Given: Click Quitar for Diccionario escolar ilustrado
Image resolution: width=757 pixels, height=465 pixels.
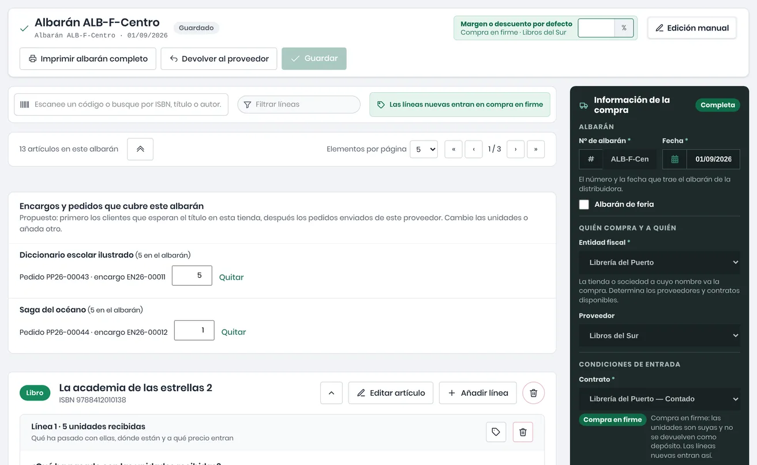Looking at the screenshot, I should coord(231,277).
